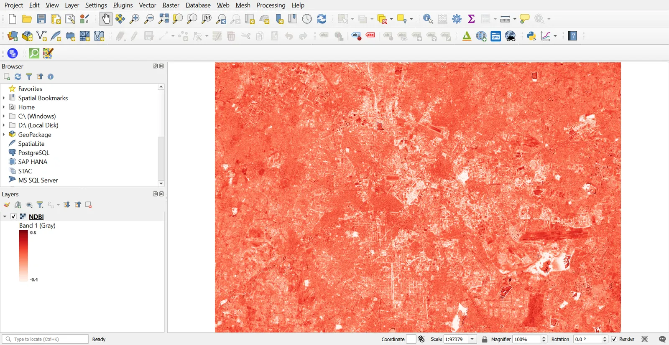Screen dimensions: 669x345
Task: Open the Database menu
Action: pyautogui.click(x=198, y=5)
